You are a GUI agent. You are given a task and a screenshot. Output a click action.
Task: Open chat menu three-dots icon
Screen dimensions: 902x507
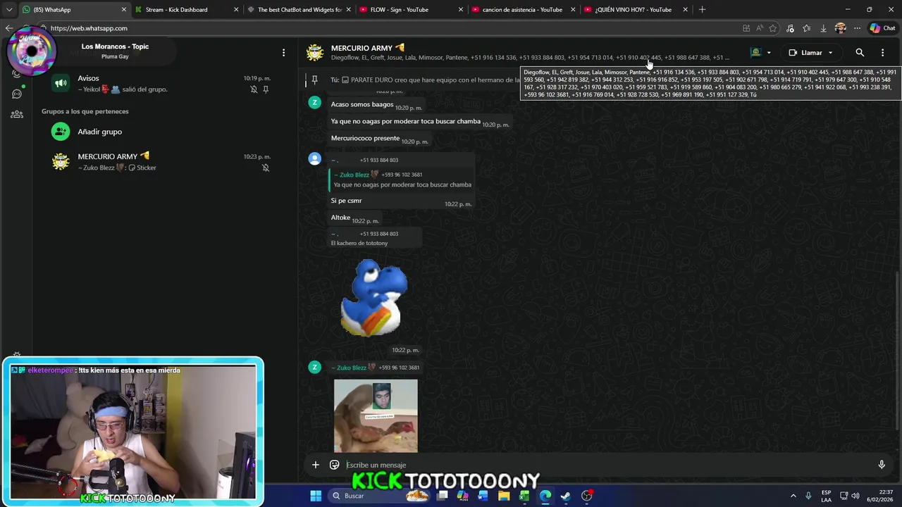click(x=882, y=53)
